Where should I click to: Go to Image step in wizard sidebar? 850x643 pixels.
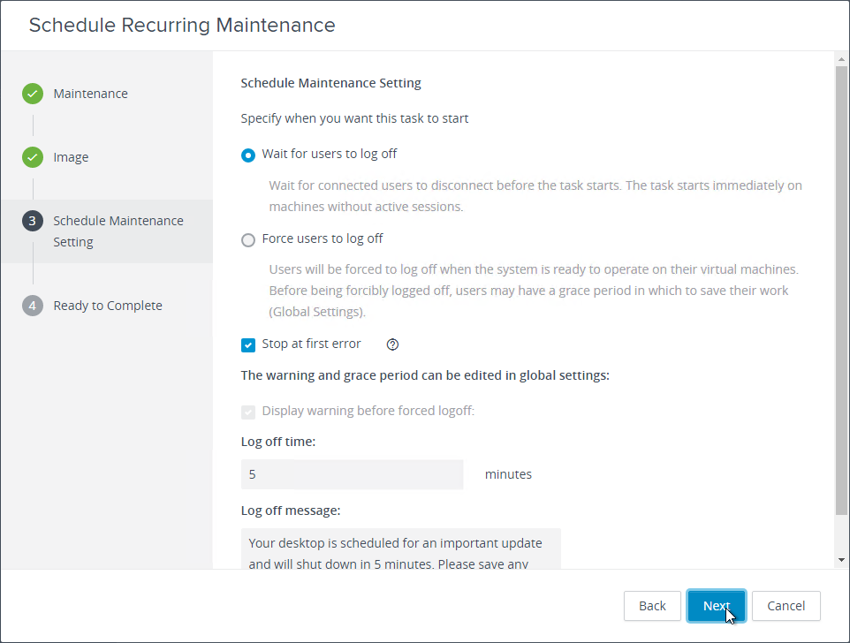pos(71,157)
